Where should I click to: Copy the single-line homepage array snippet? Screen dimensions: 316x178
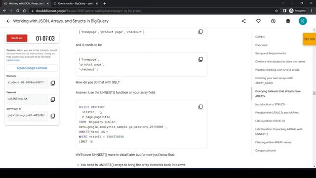(200, 32)
